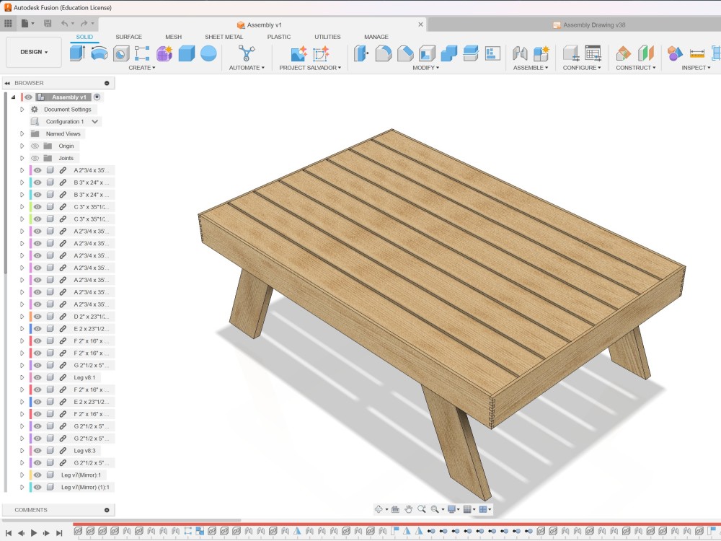
Task: Hide the Leg v8:3 component
Action: [x=37, y=450]
